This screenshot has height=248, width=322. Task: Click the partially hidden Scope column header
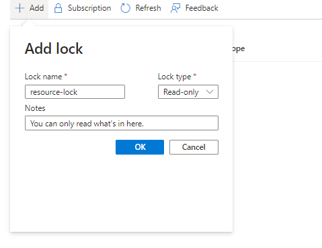[x=239, y=48]
